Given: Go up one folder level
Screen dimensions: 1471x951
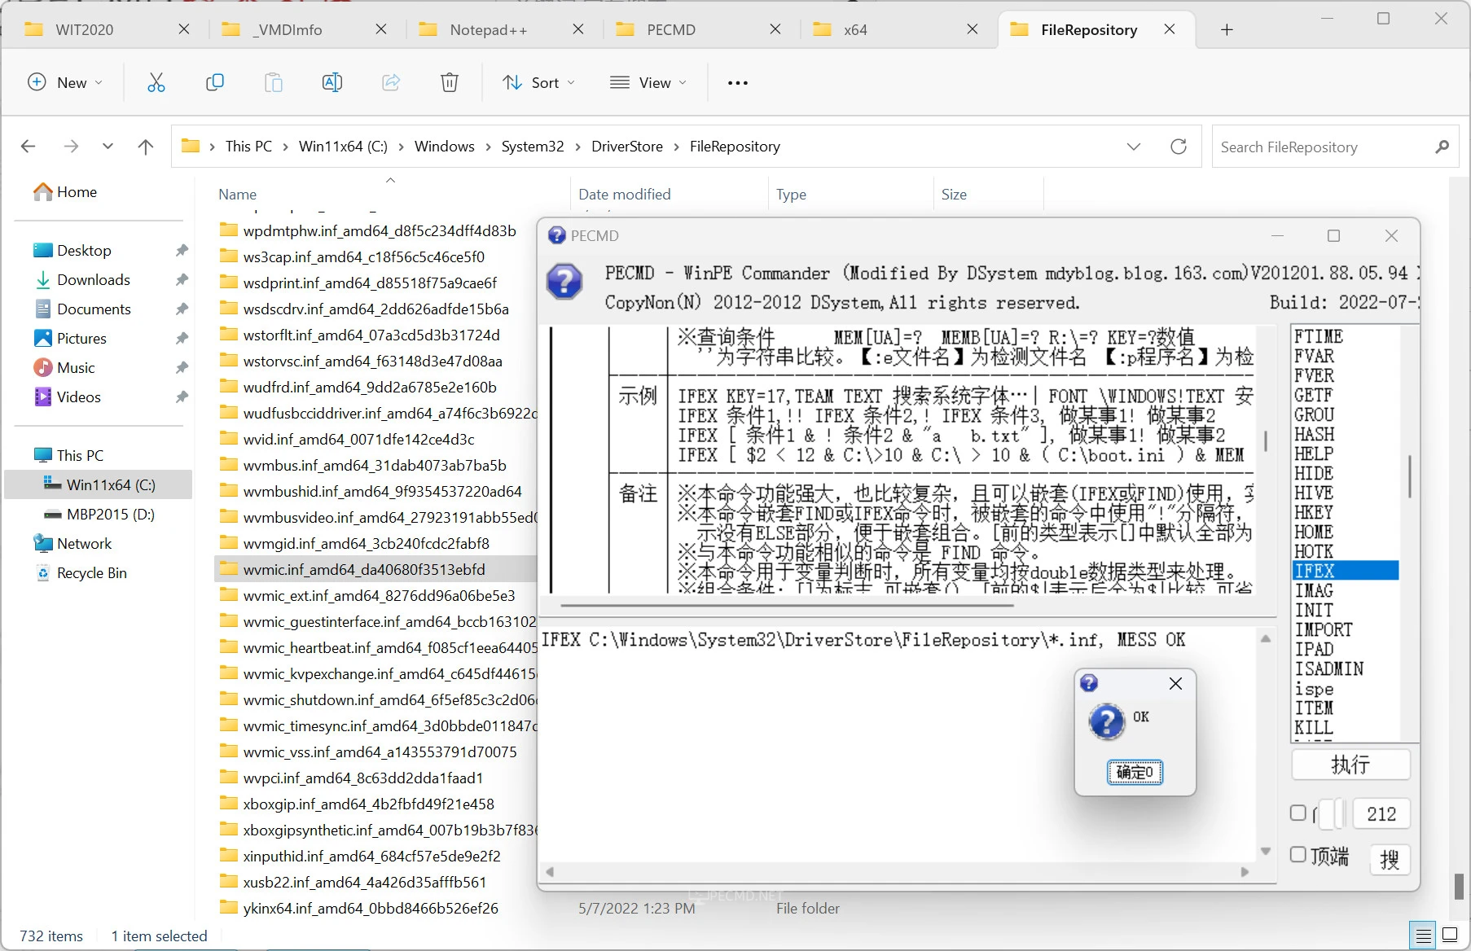Looking at the screenshot, I should coord(146,147).
